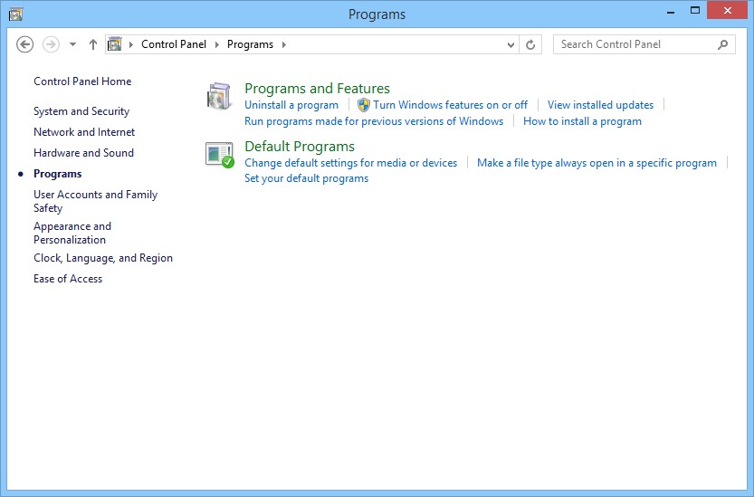Select Control Panel in the breadcrumb path
Viewport: 754px width, 497px height.
click(x=174, y=44)
